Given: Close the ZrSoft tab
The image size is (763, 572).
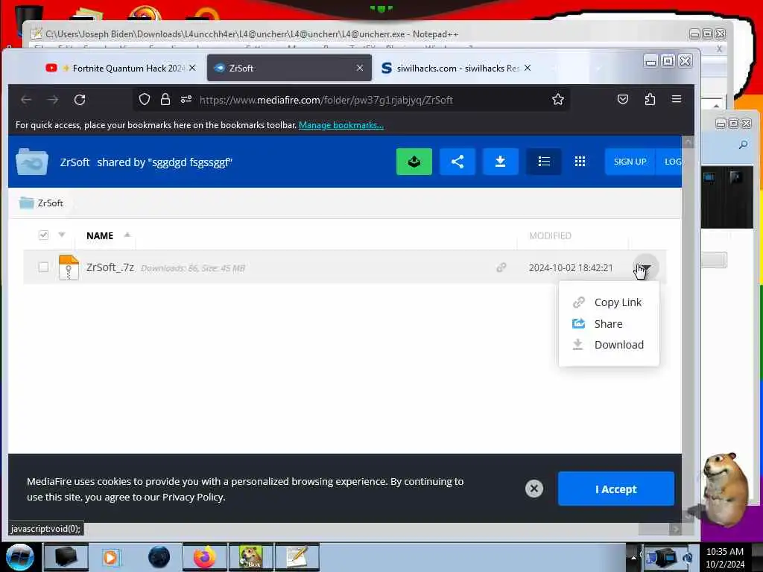Looking at the screenshot, I should tap(360, 68).
